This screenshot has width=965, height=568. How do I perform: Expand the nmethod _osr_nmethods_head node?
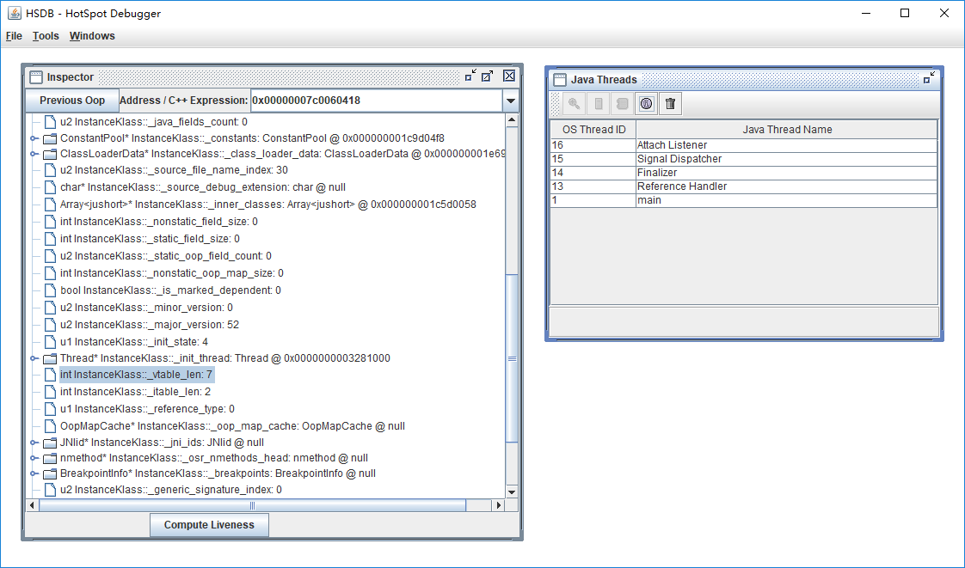click(34, 458)
